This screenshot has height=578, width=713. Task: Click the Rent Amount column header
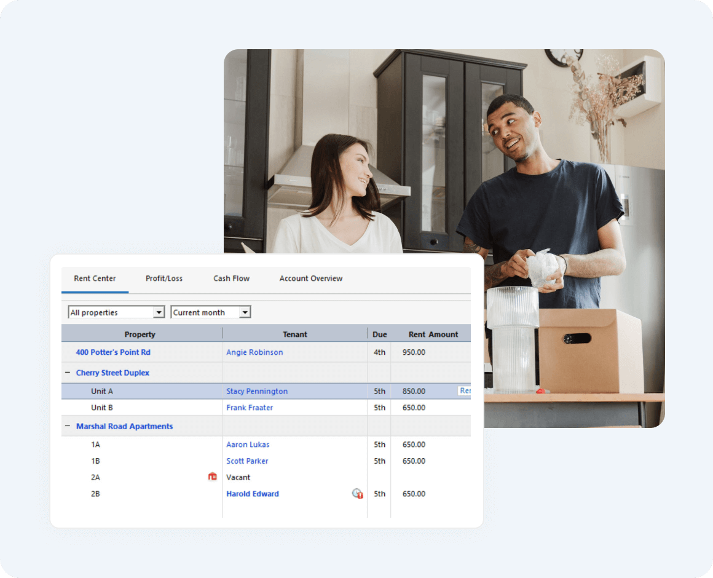433,335
